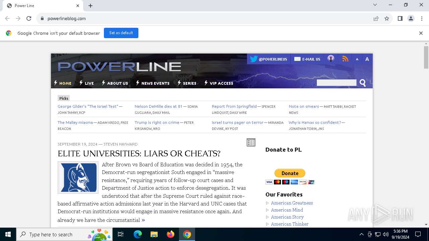Show hidden system tray icons
Viewport: 429px width, 241px height.
(x=361, y=234)
